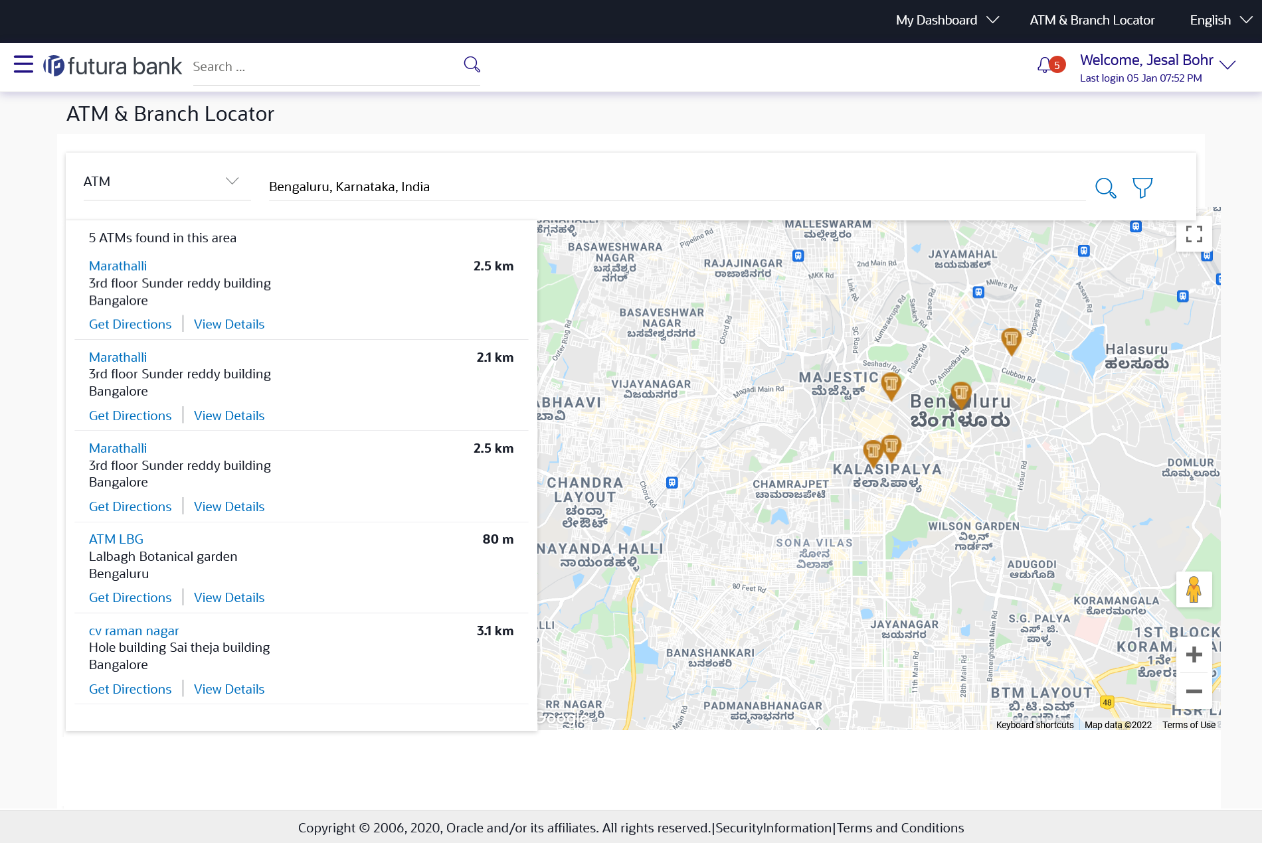
Task: Select the Street View pegman icon
Action: coord(1194,589)
